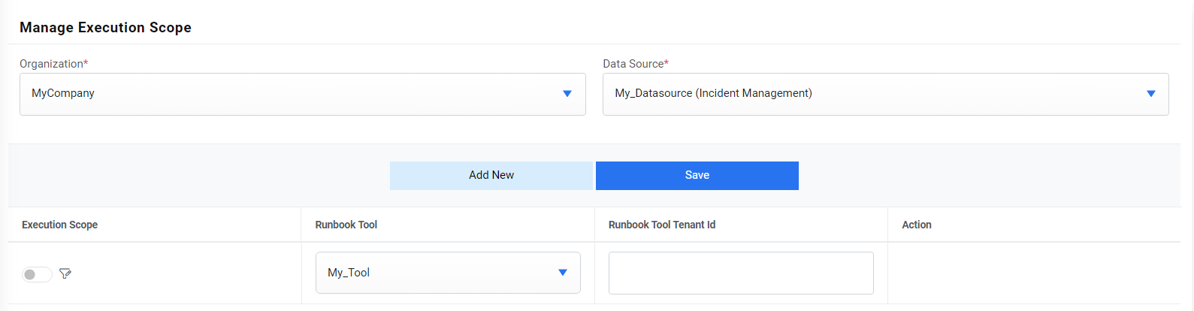The width and height of the screenshot is (1194, 311).
Task: Click the Organization dropdown blue arrow
Action: (x=567, y=94)
